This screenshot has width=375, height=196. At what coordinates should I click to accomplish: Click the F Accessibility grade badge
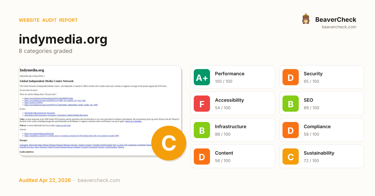202,104
